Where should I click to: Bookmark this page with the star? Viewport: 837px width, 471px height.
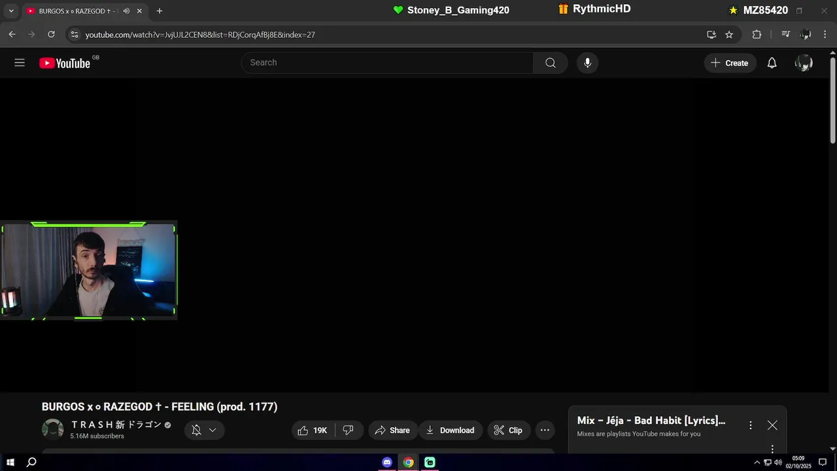coord(729,35)
